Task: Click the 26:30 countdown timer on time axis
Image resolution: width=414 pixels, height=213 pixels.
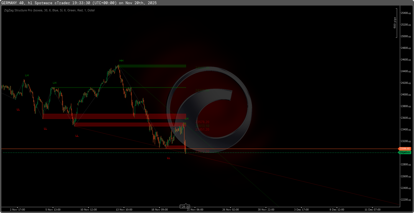Action: (x=185, y=207)
